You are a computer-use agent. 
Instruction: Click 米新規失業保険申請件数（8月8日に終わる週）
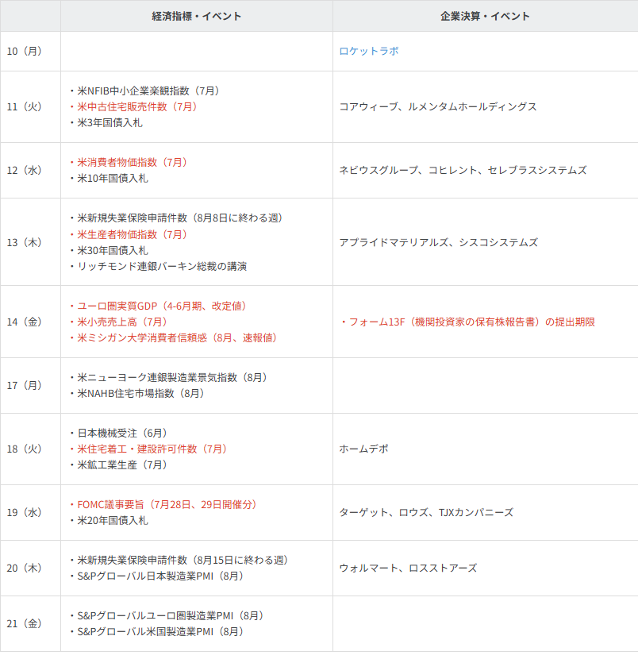(177, 218)
